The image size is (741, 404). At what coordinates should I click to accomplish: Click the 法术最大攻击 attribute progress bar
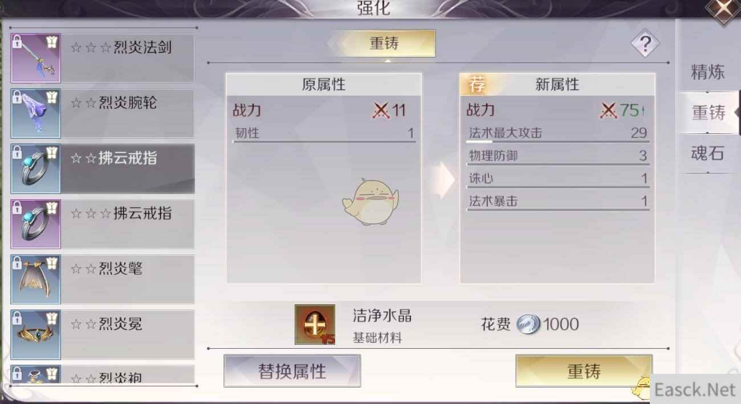point(558,141)
